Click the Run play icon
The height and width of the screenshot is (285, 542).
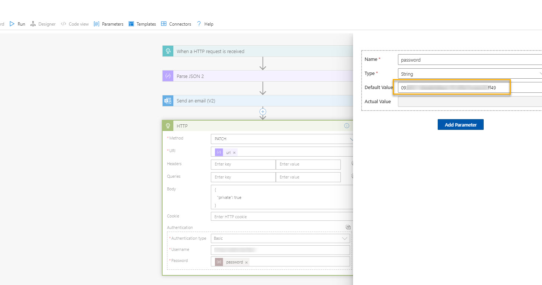(x=12, y=24)
